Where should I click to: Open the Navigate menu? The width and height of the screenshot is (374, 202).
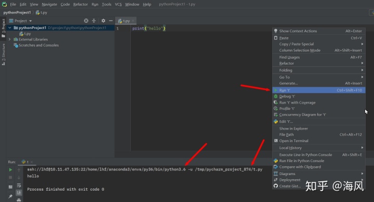[49, 4]
